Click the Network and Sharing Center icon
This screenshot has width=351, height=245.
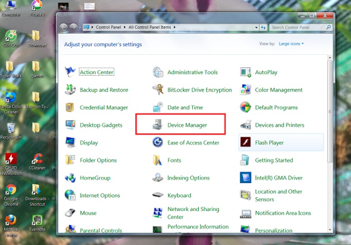pos(158,212)
